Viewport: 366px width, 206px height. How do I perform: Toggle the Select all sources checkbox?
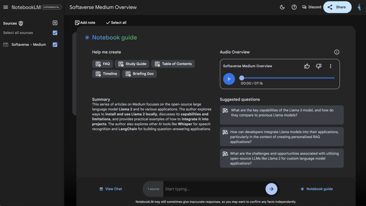coord(55,33)
